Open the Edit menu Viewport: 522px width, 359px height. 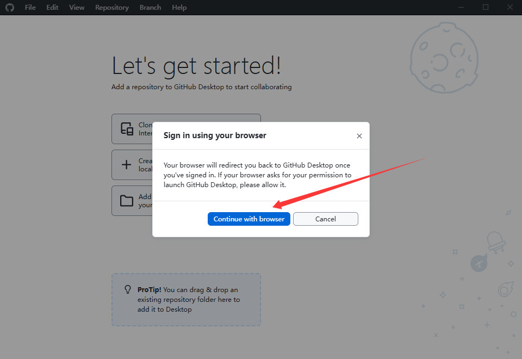coord(52,8)
